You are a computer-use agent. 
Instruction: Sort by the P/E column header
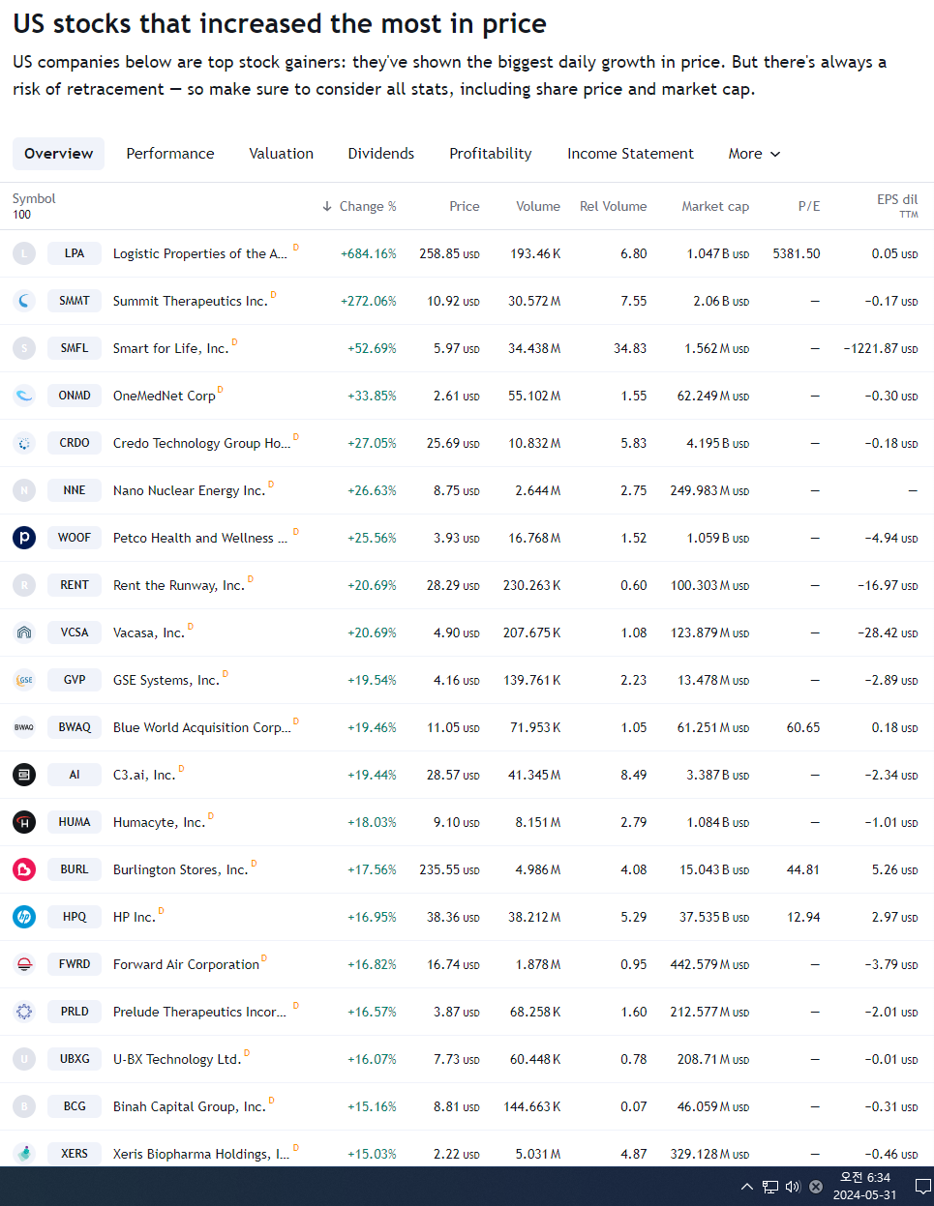click(809, 206)
